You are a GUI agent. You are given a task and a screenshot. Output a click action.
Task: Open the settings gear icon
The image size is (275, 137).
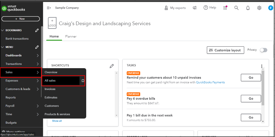click(259, 8)
